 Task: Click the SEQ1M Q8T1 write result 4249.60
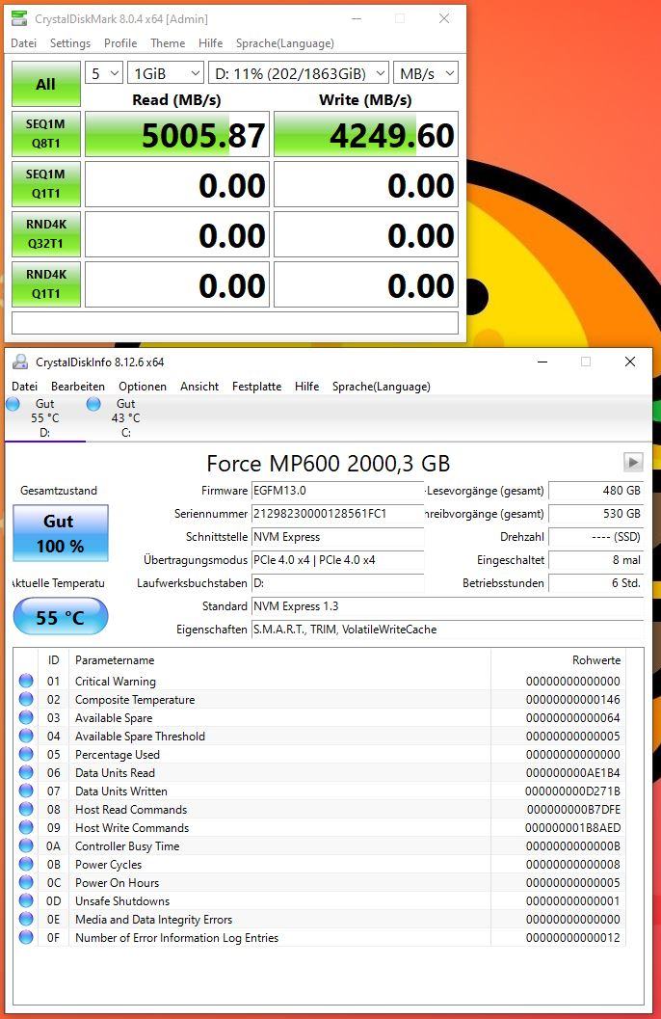[x=366, y=135]
